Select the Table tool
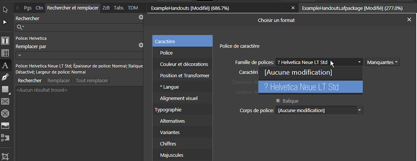 5,53
